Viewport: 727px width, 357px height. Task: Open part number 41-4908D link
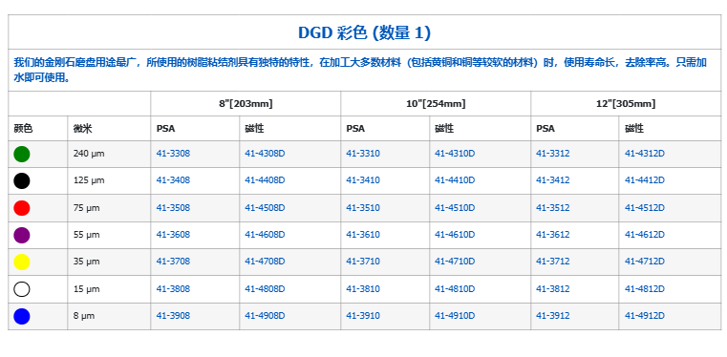click(x=265, y=316)
